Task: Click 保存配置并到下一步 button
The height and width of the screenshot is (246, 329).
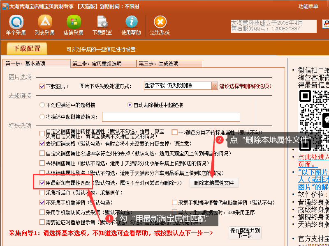Action: click(245, 233)
